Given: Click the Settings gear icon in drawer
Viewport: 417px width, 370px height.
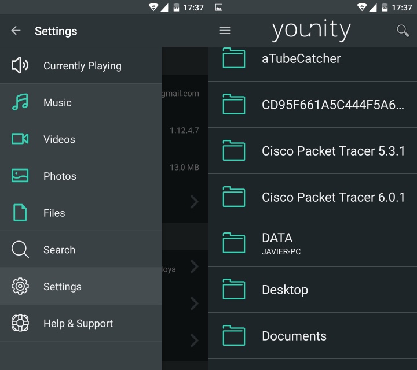Looking at the screenshot, I should pyautogui.click(x=20, y=286).
